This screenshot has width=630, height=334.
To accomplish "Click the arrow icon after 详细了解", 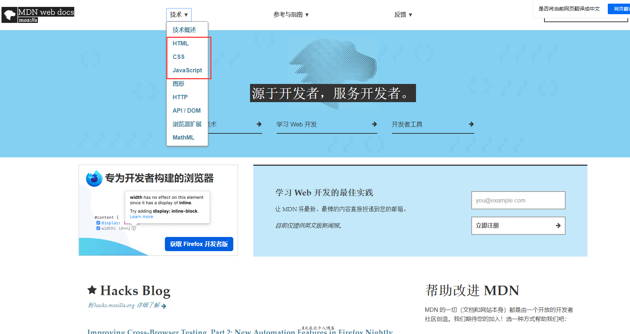I will (163, 306).
